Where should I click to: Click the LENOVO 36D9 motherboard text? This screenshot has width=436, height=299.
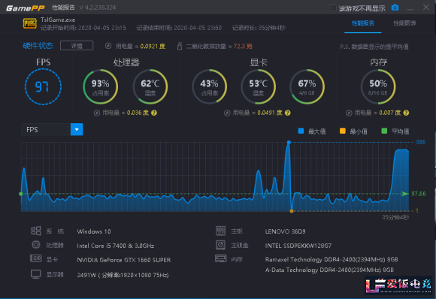(286, 231)
